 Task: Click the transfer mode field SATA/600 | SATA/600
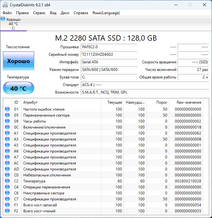tap(109, 70)
